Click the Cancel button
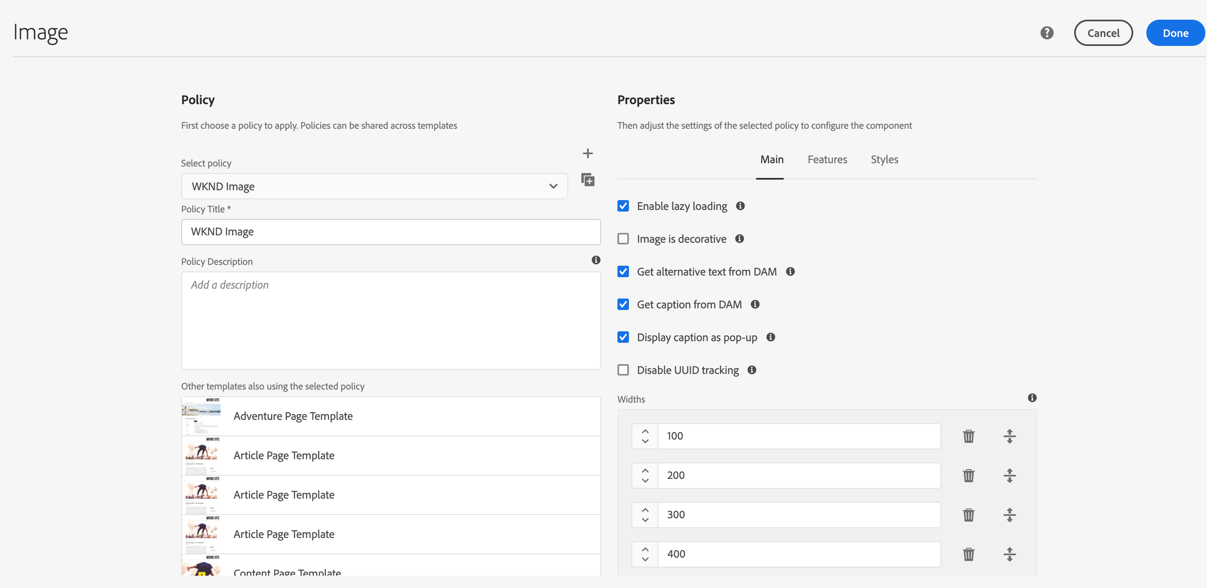Screen dimensions: 1207x588 pos(1103,33)
